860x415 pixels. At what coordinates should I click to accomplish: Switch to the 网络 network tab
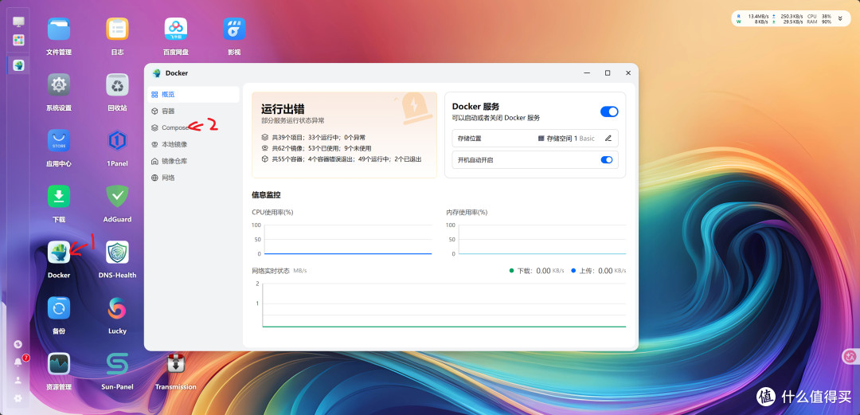(193, 178)
